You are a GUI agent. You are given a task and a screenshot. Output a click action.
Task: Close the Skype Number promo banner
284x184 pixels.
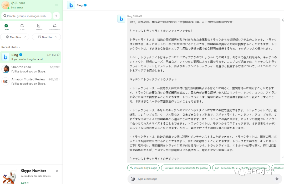[57, 171]
